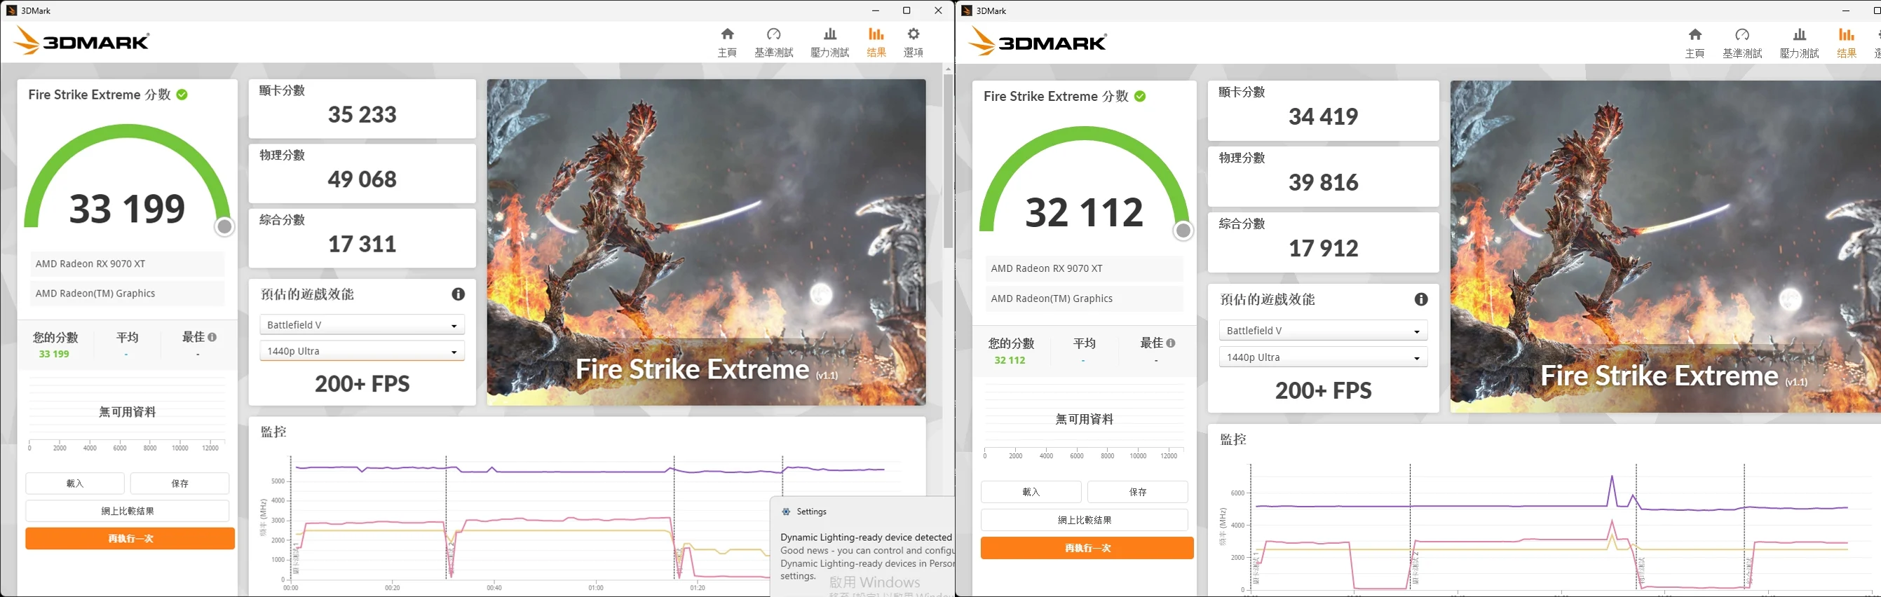Click the left window vertical scrollbar
1881x597 pixels.
(x=948, y=160)
